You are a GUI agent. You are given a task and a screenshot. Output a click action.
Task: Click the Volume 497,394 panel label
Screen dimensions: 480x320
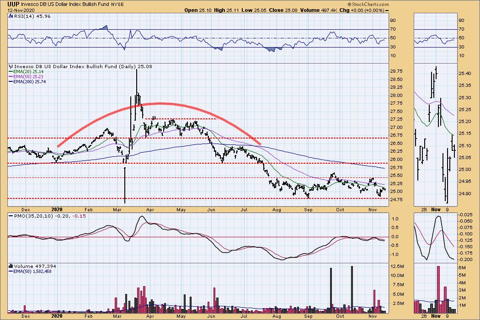pos(35,266)
